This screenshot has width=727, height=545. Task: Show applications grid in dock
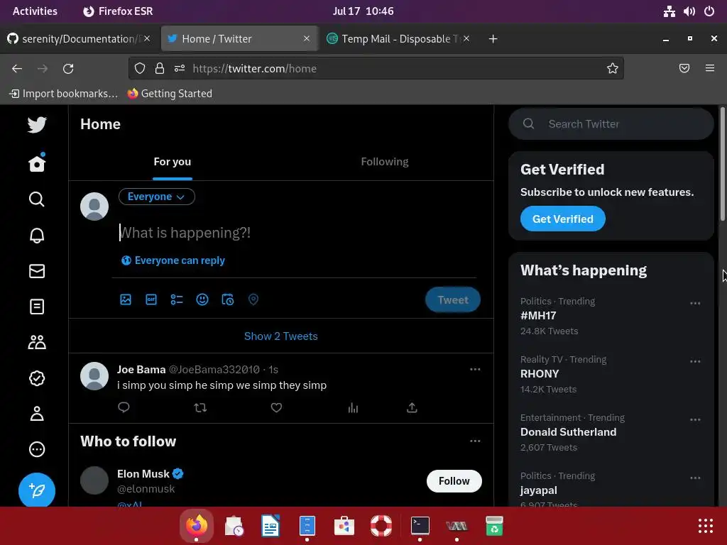tap(705, 526)
